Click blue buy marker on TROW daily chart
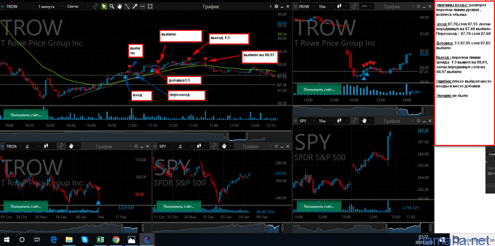This screenshot has width=495, height=246. pyautogui.click(x=98, y=202)
